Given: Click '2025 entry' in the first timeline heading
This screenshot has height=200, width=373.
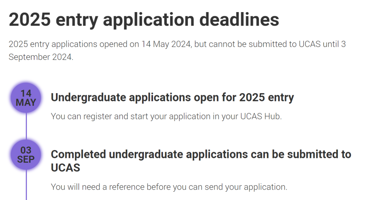Looking at the screenshot, I should [x=267, y=97].
